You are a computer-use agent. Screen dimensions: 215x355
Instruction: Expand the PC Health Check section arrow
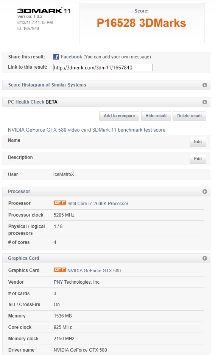(x=205, y=102)
